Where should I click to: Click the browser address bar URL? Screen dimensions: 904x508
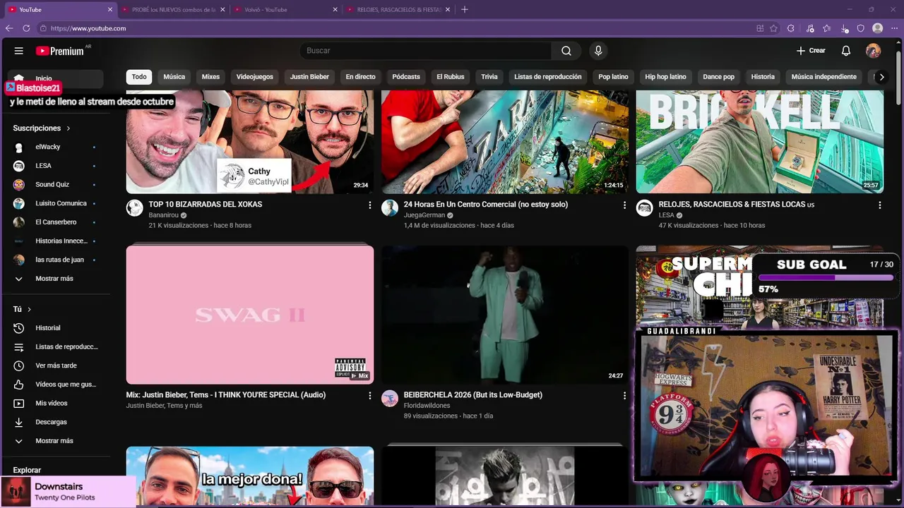(88, 28)
